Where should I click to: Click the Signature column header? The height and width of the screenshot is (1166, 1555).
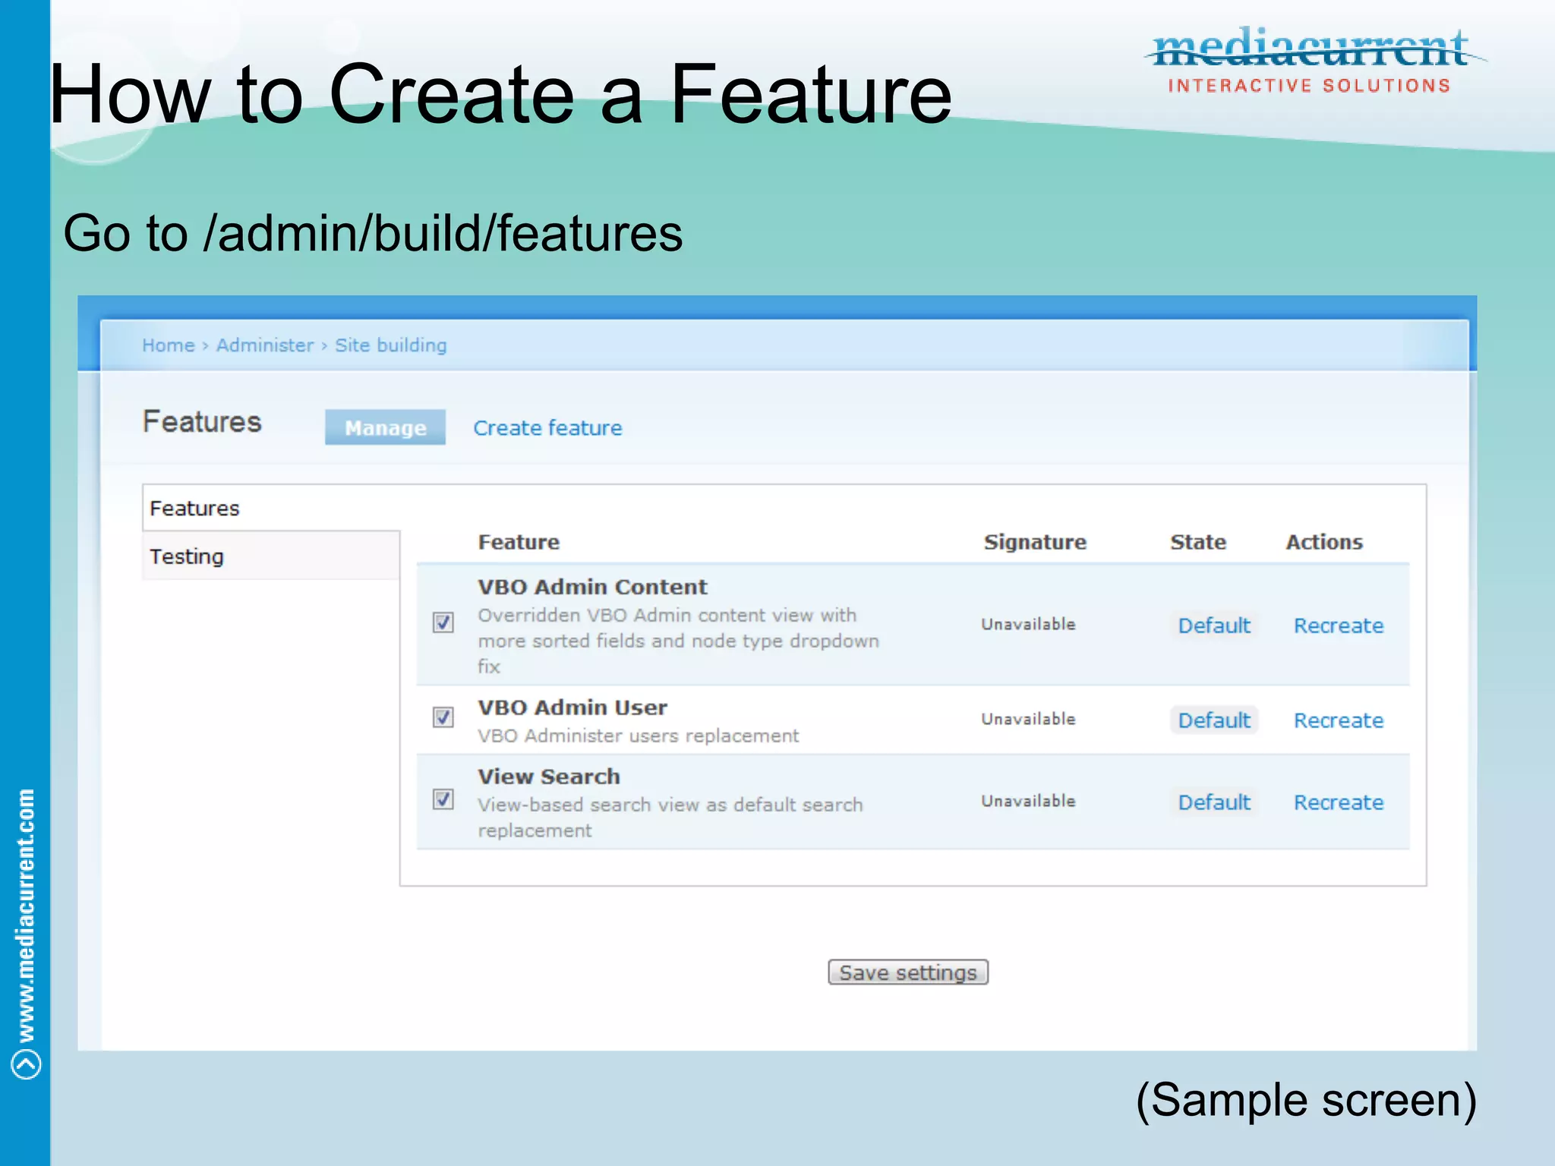(x=1035, y=542)
